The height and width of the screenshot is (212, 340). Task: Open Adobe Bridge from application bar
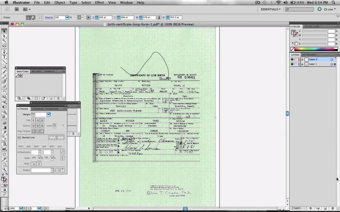tap(16, 9)
